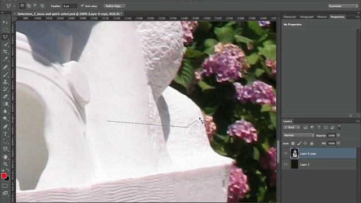Swap foreground and background colors
The height and width of the screenshot is (203, 361).
[7, 170]
